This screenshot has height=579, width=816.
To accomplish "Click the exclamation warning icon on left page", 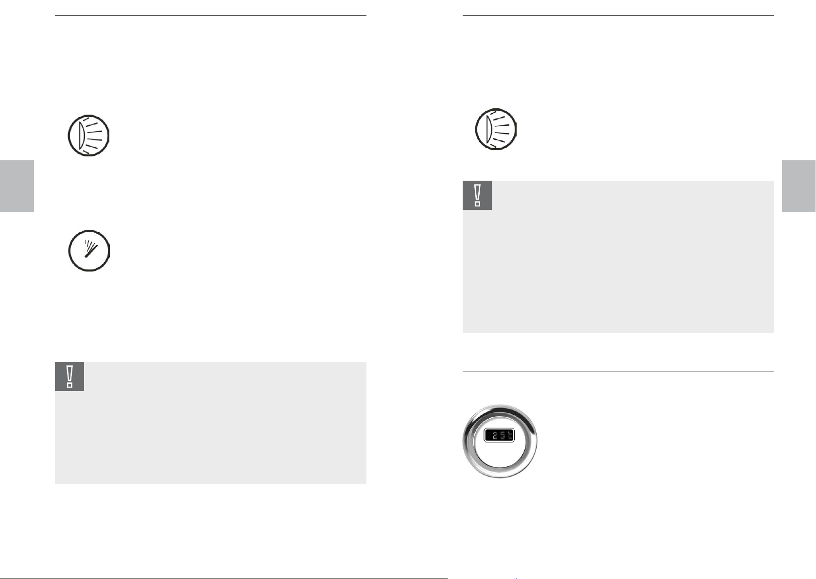I will point(69,376).
